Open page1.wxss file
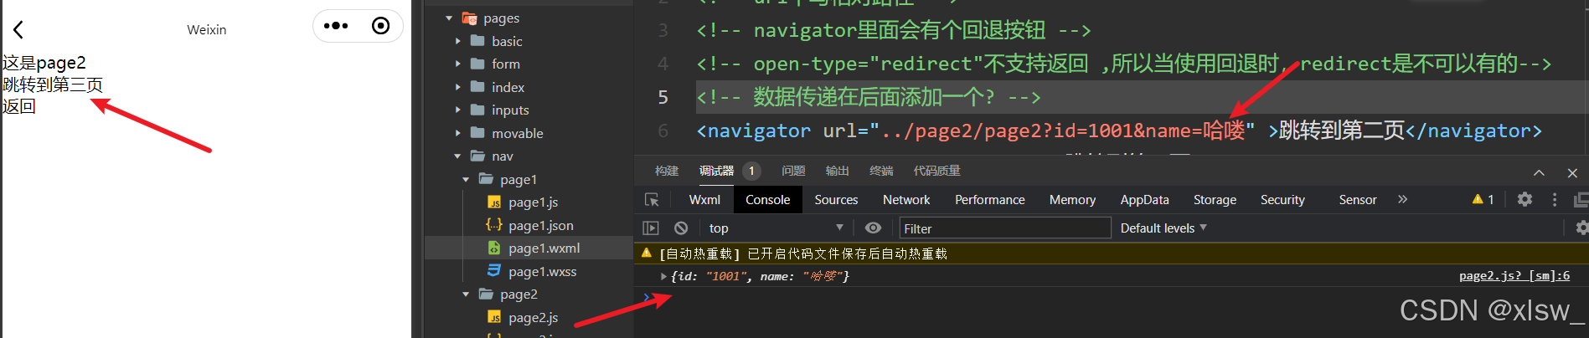This screenshot has width=1589, height=338. tap(542, 272)
